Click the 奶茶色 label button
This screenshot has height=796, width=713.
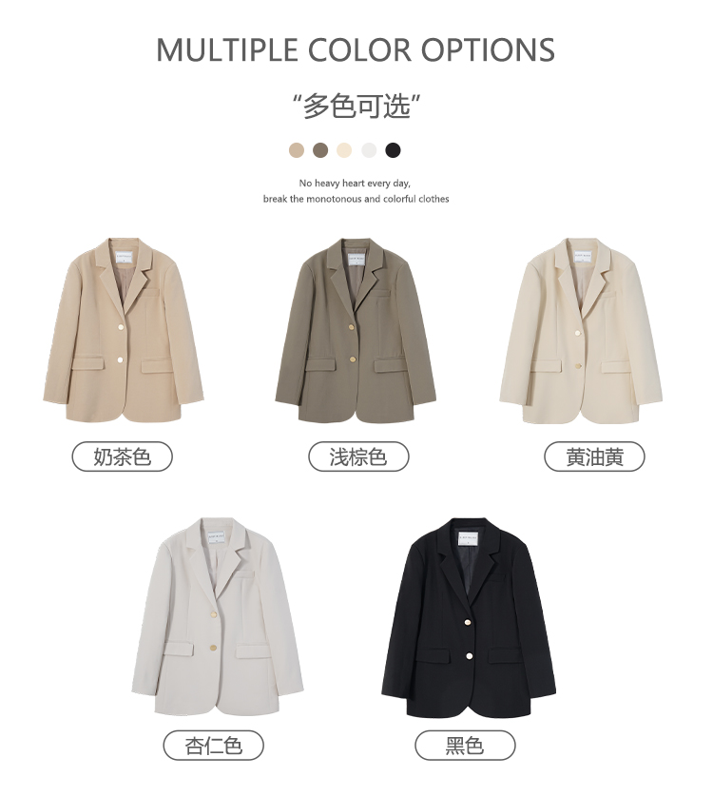point(123,456)
